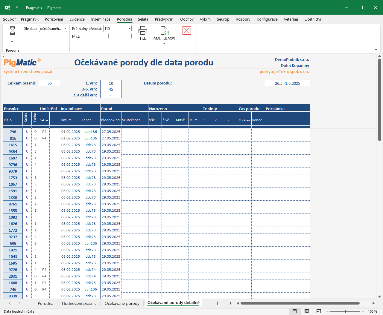This screenshot has height=315, width=383.
Task: Switch to Page Break Preview icon
Action: 319,311
